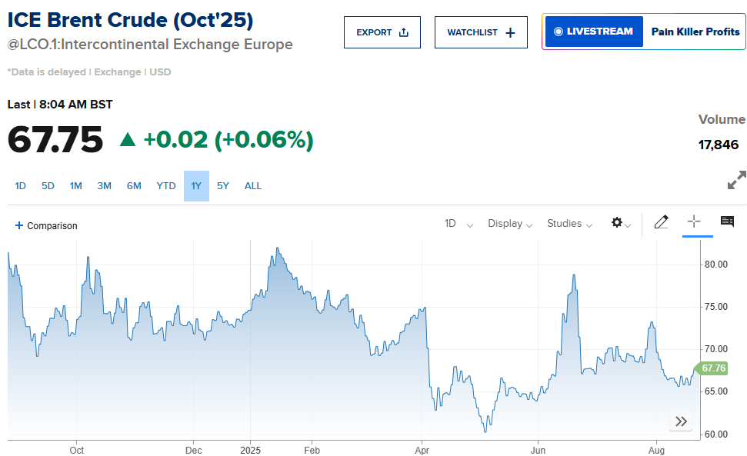This screenshot has width=747, height=456.
Task: Switch to the 6M range
Action: (134, 186)
